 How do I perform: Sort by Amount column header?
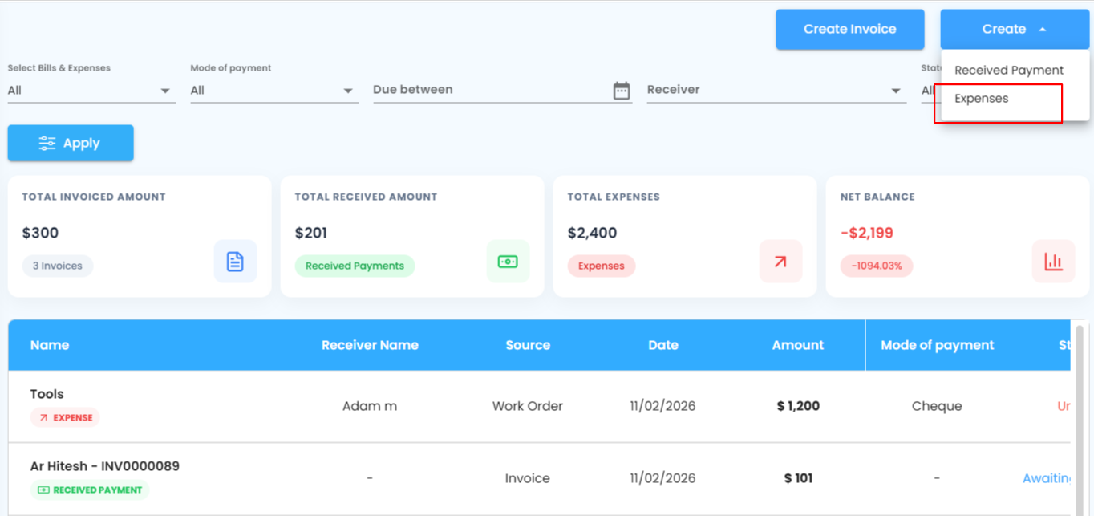(x=797, y=345)
